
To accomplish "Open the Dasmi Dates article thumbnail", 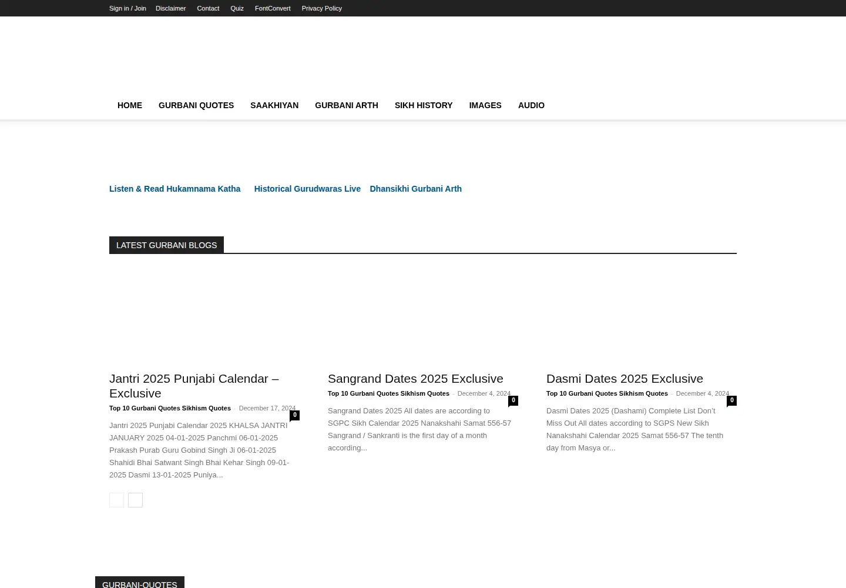I will [642, 318].
